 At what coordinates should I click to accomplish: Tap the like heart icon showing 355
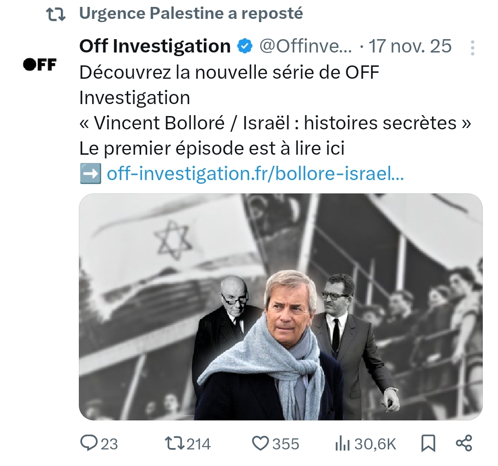coord(261,443)
